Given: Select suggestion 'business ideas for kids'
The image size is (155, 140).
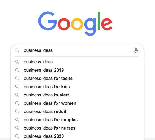Looking at the screenshot, I should [77, 87].
